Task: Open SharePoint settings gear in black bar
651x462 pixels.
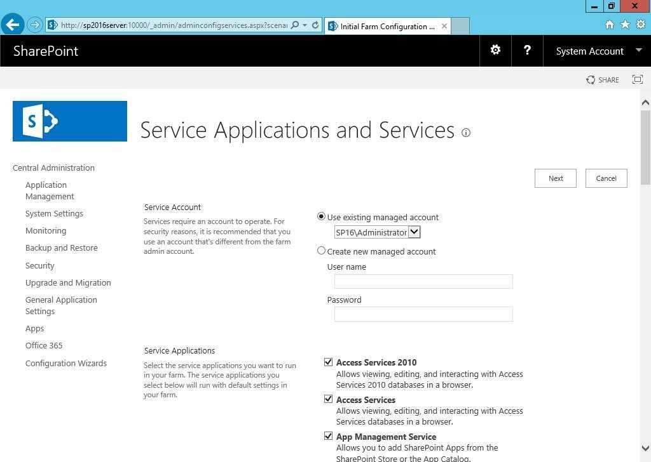Action: click(x=495, y=51)
